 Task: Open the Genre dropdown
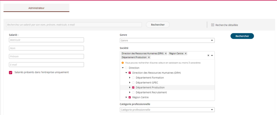[167, 40]
